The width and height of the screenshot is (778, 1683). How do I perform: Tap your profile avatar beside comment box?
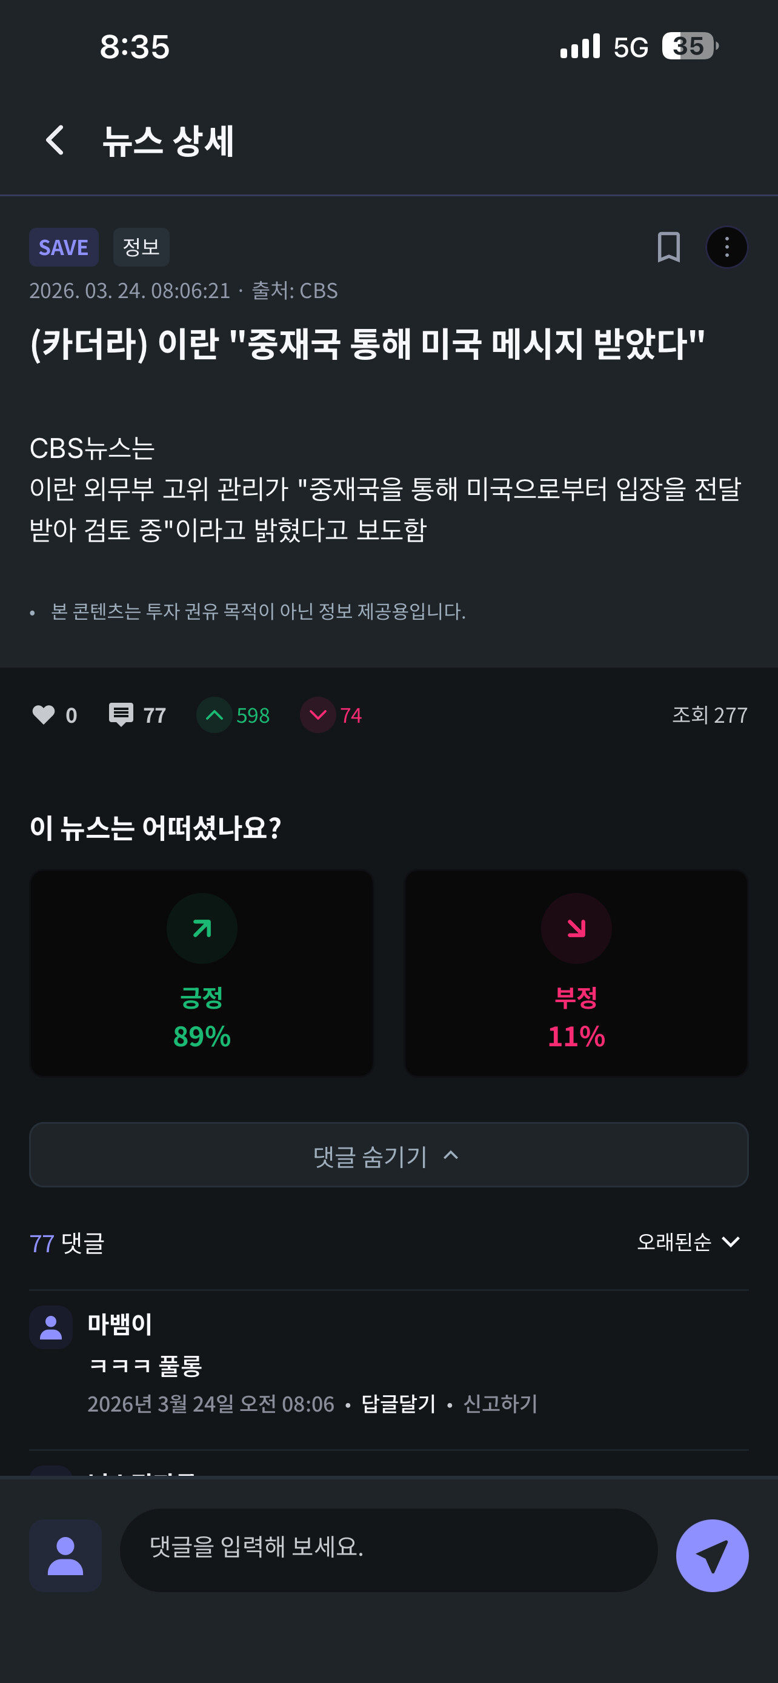pos(65,1556)
